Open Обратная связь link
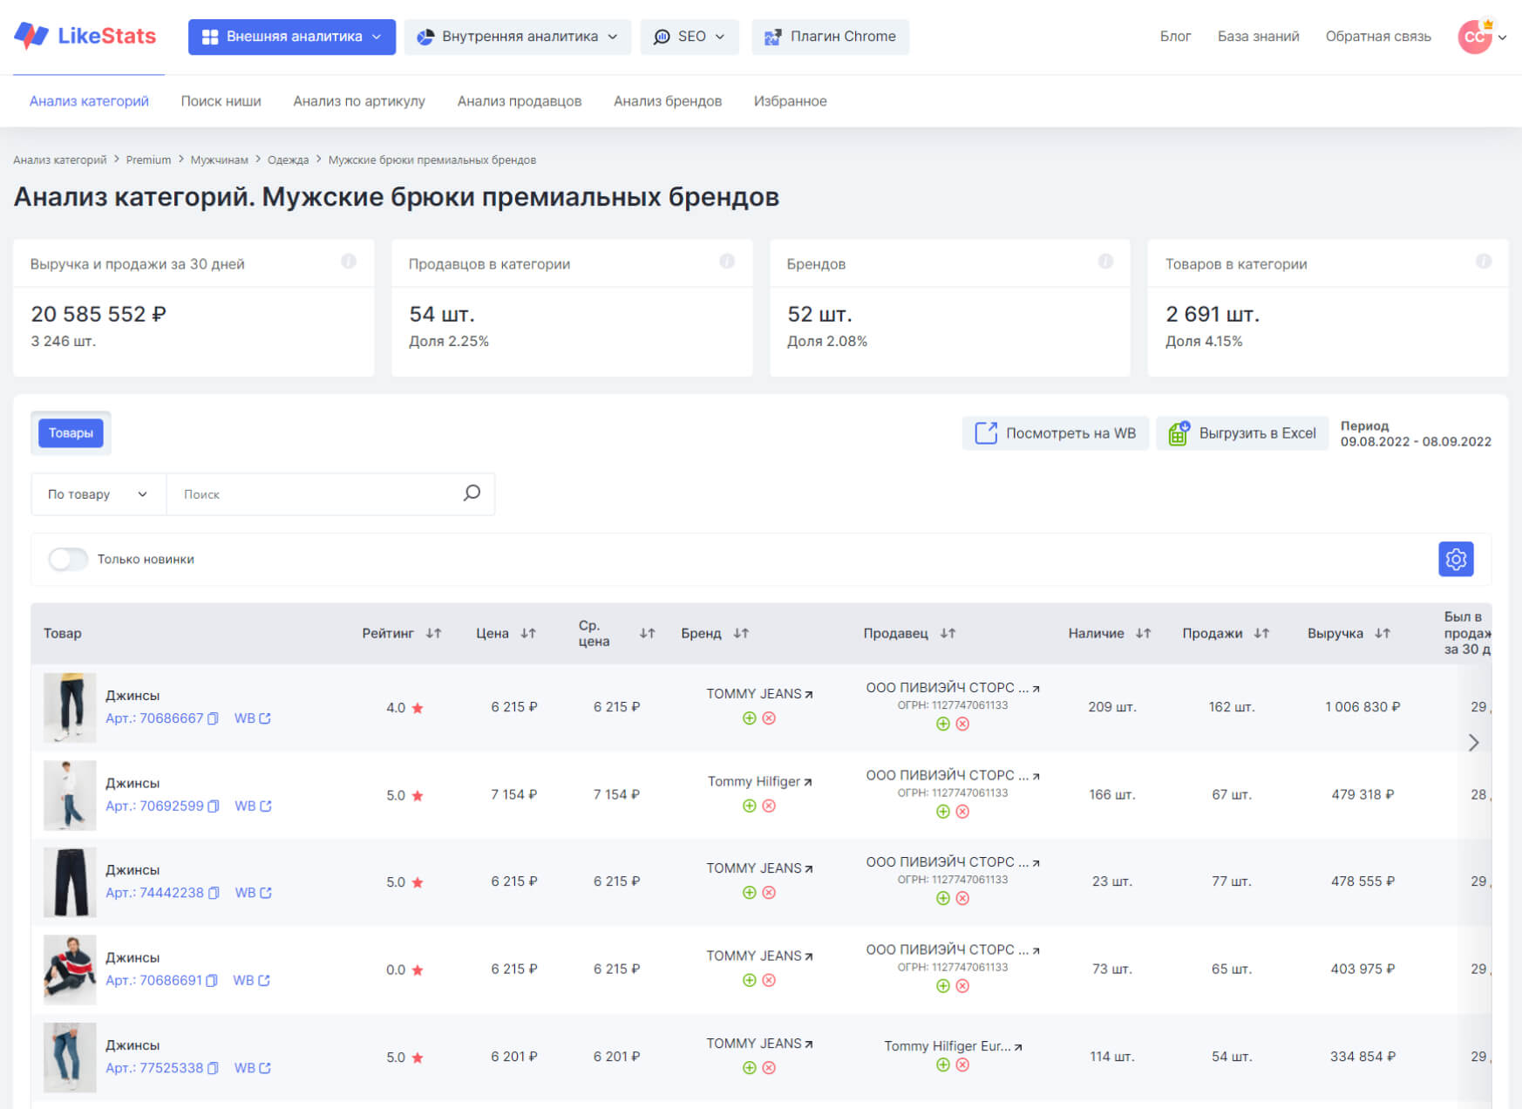 [1378, 37]
